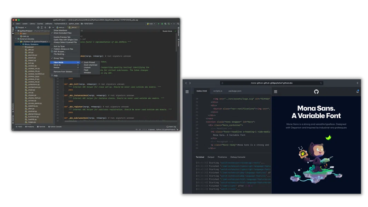Toggle Show Excluded Files option

pyautogui.click(x=62, y=33)
